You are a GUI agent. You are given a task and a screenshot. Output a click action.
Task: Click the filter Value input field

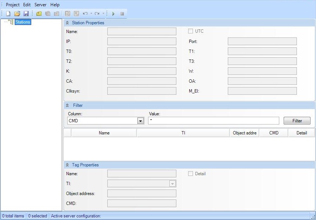point(213,120)
